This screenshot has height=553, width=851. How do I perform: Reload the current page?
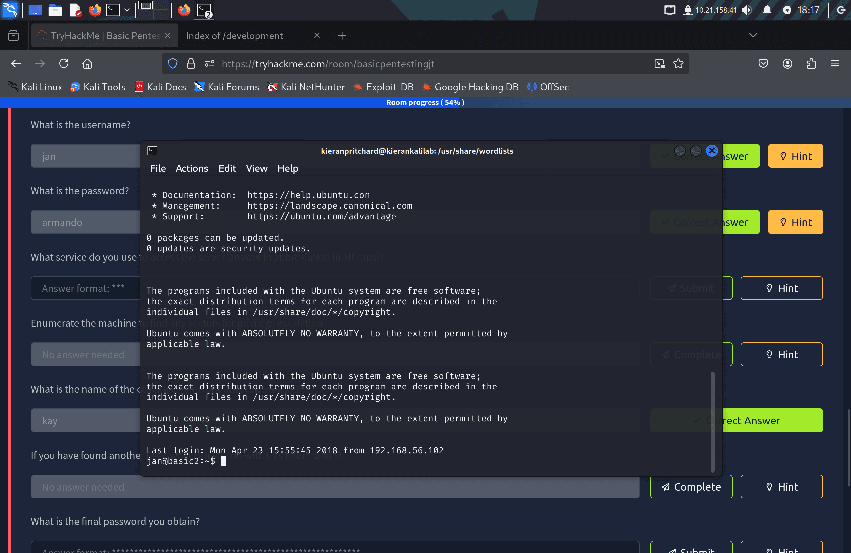click(x=63, y=64)
